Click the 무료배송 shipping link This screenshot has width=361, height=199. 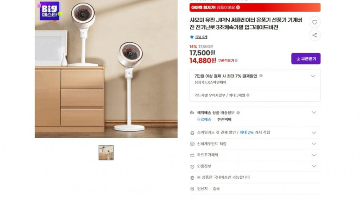(204, 120)
